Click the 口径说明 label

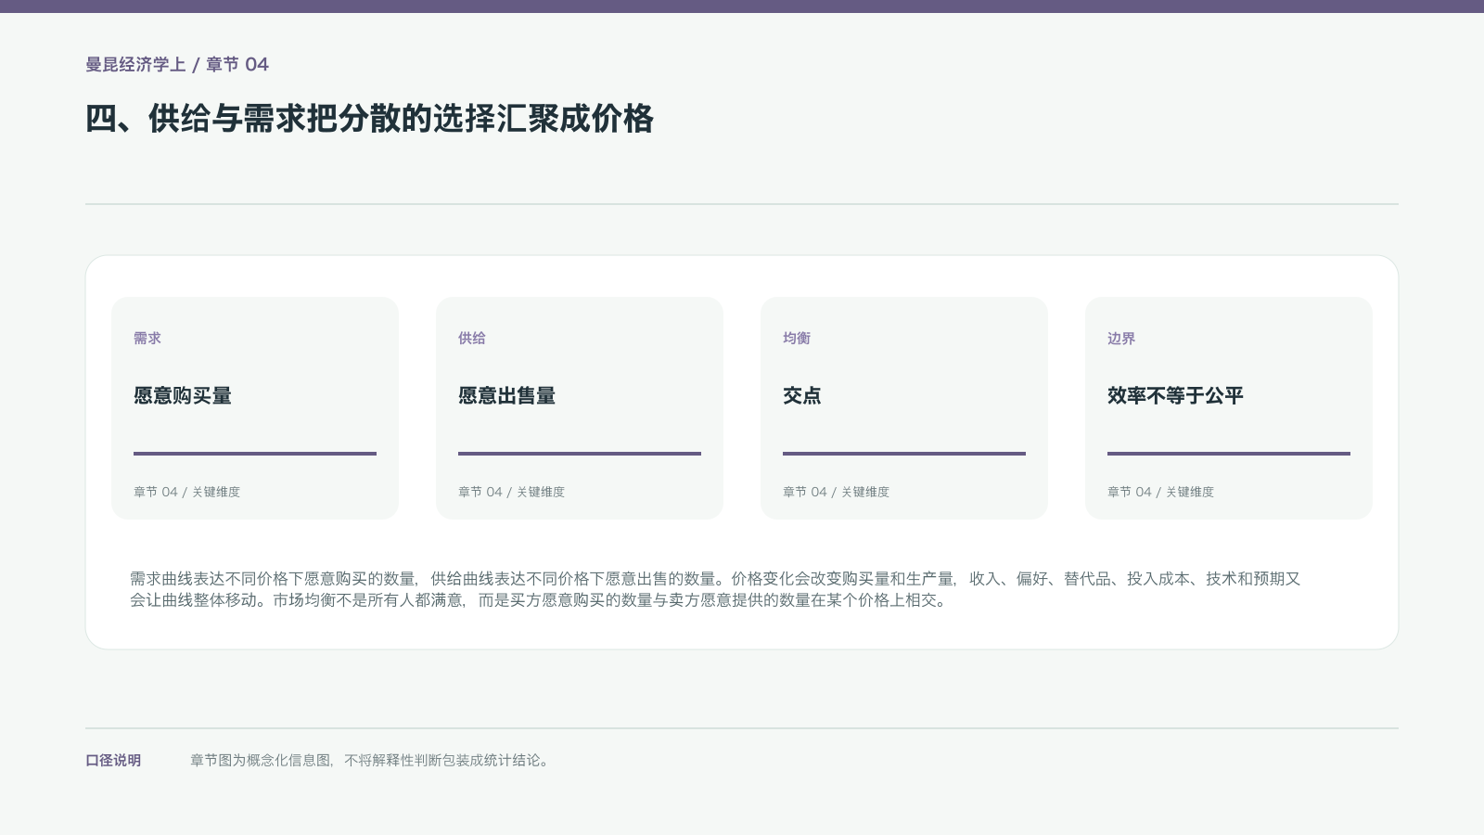tap(113, 760)
